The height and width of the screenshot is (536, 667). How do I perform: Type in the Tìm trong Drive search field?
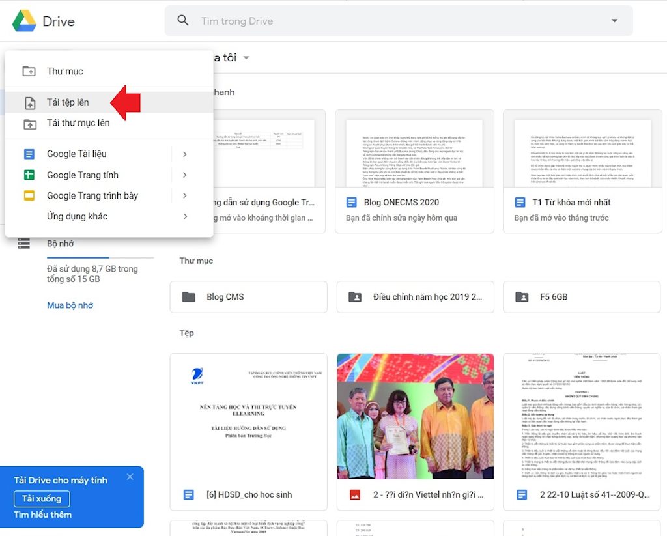click(x=391, y=21)
